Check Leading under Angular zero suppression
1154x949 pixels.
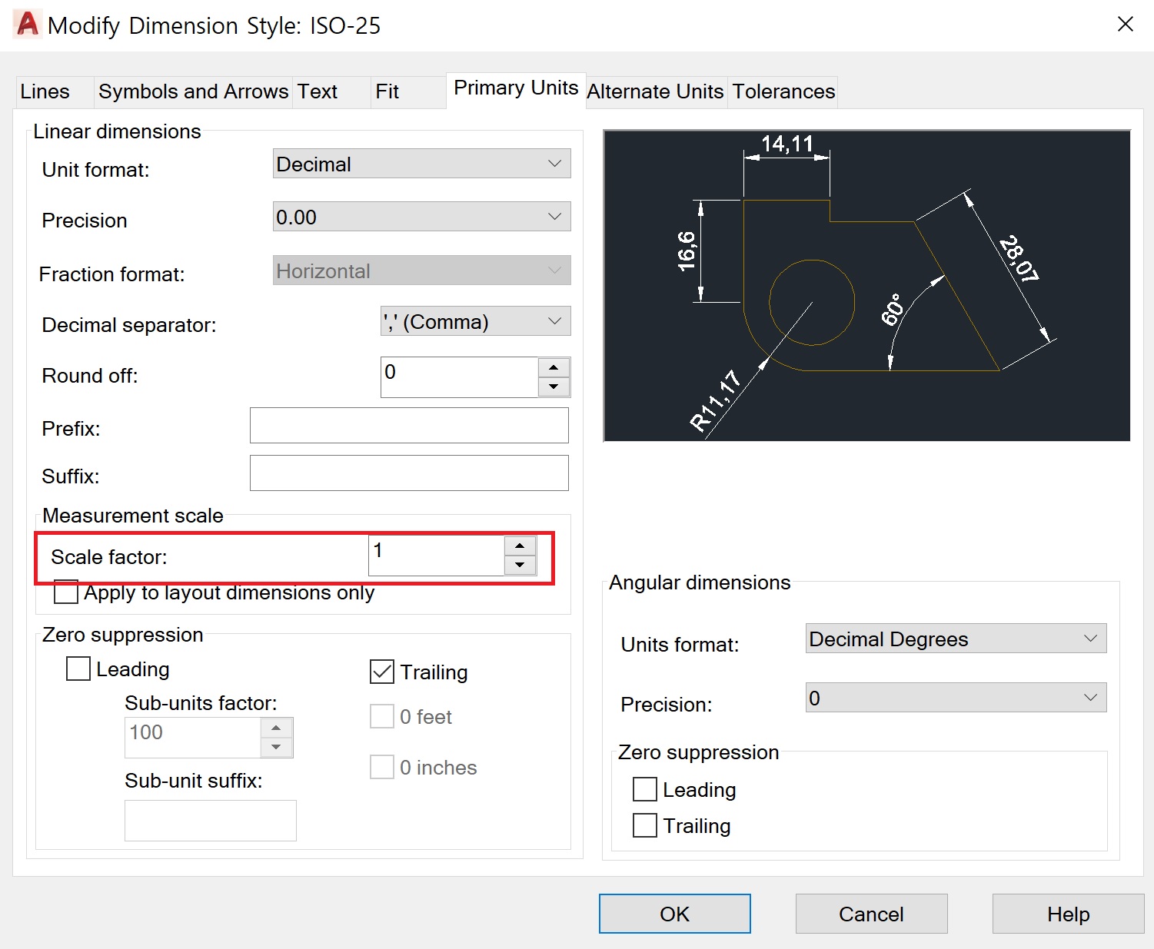pos(644,789)
